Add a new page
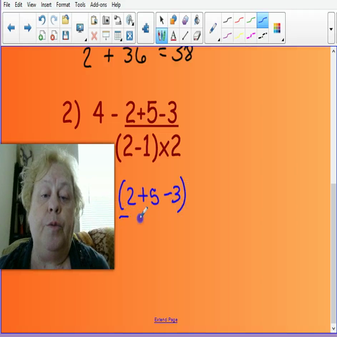Screen dimensions: 337x337 [42, 36]
